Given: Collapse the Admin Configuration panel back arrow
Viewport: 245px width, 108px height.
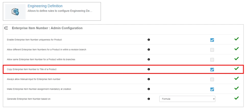Looking at the screenshot, I should click(x=6, y=28).
